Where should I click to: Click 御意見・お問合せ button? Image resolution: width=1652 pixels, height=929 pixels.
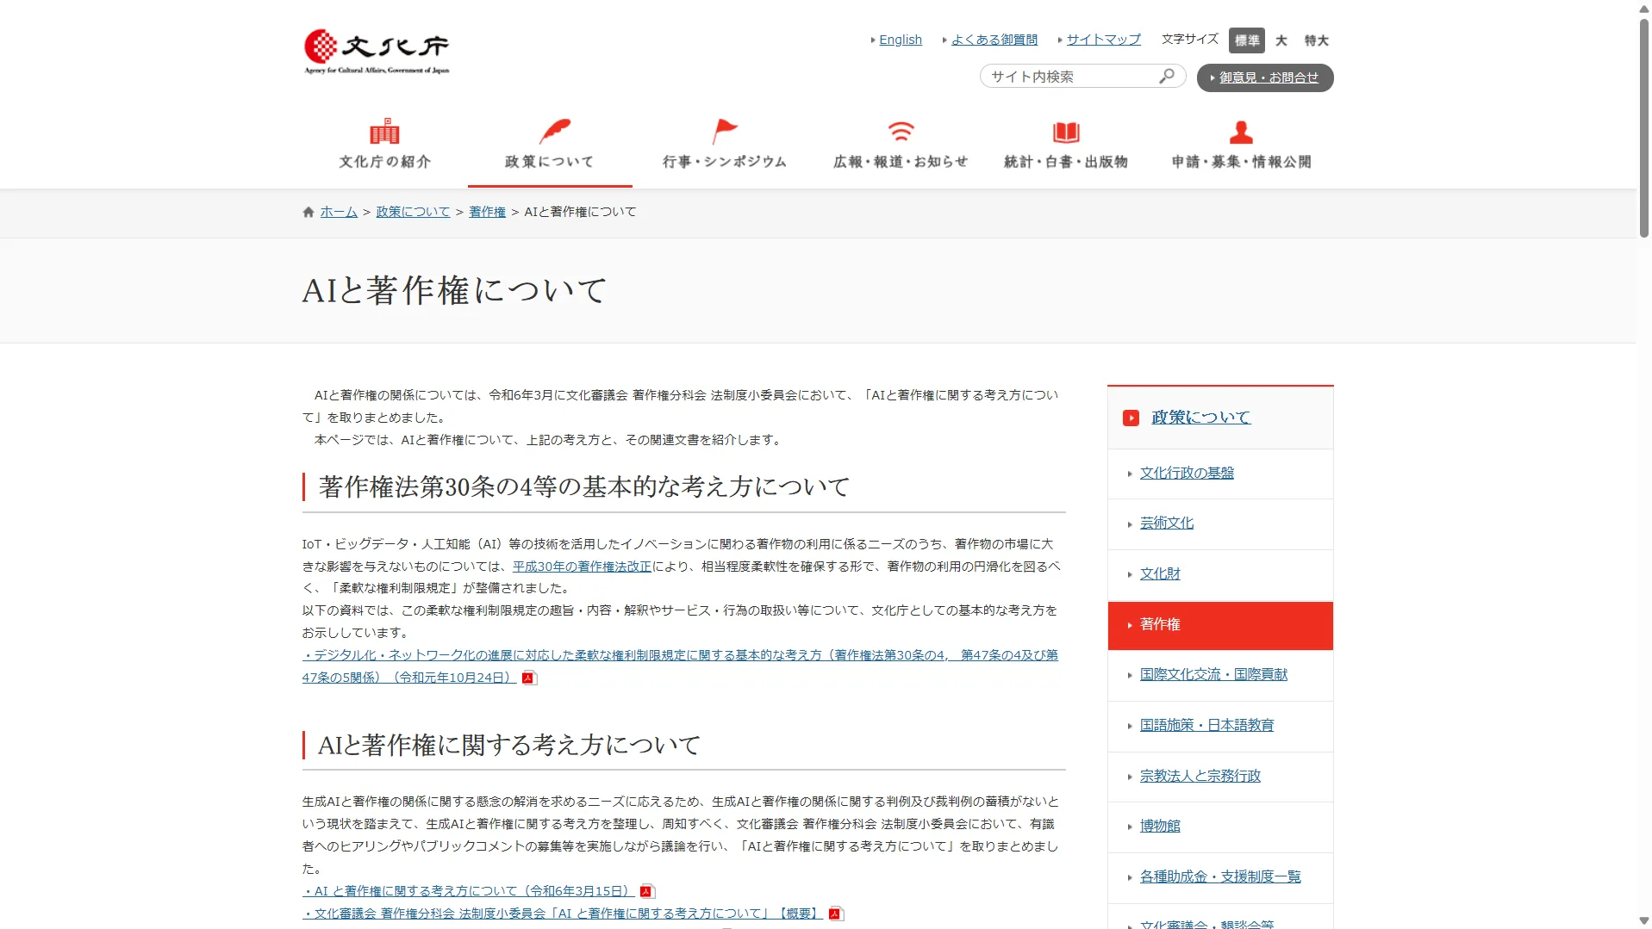(1264, 77)
